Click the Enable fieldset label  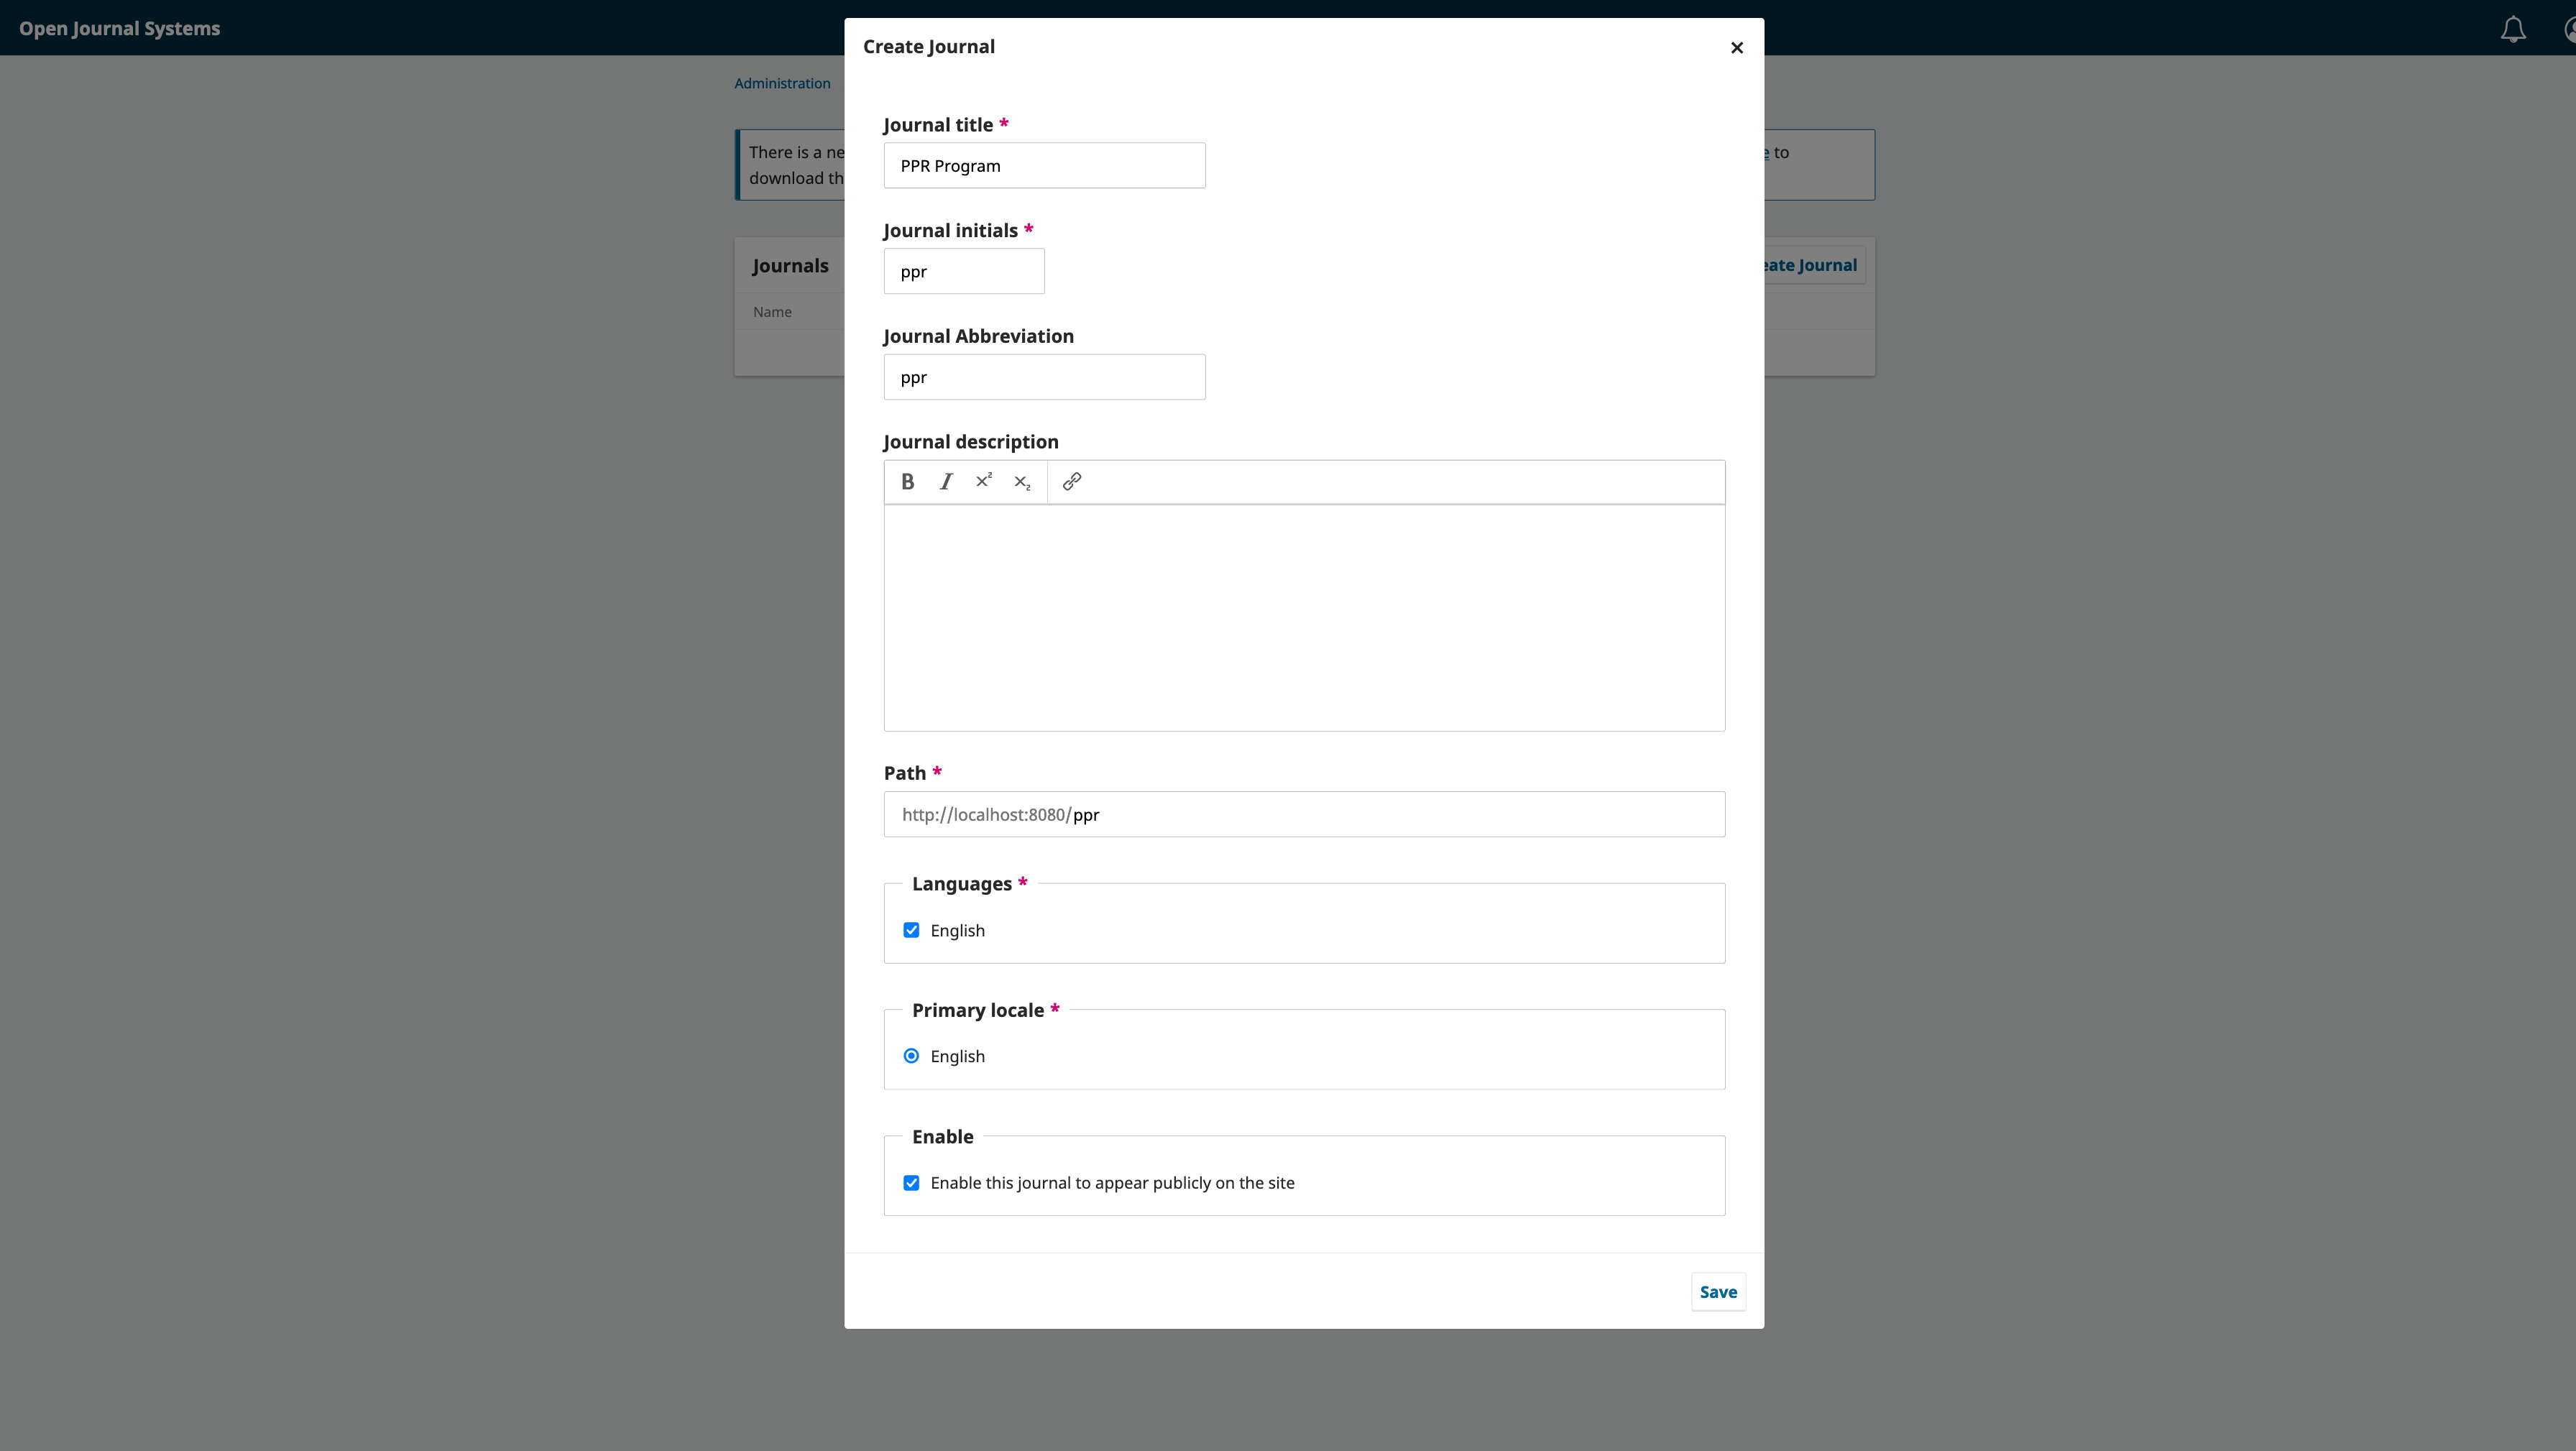tap(942, 1137)
